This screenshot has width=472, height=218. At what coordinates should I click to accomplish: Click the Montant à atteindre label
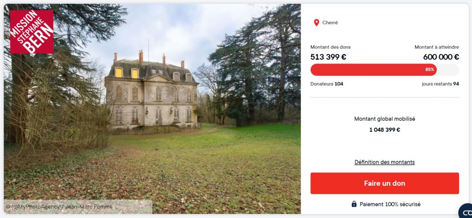[x=437, y=47]
